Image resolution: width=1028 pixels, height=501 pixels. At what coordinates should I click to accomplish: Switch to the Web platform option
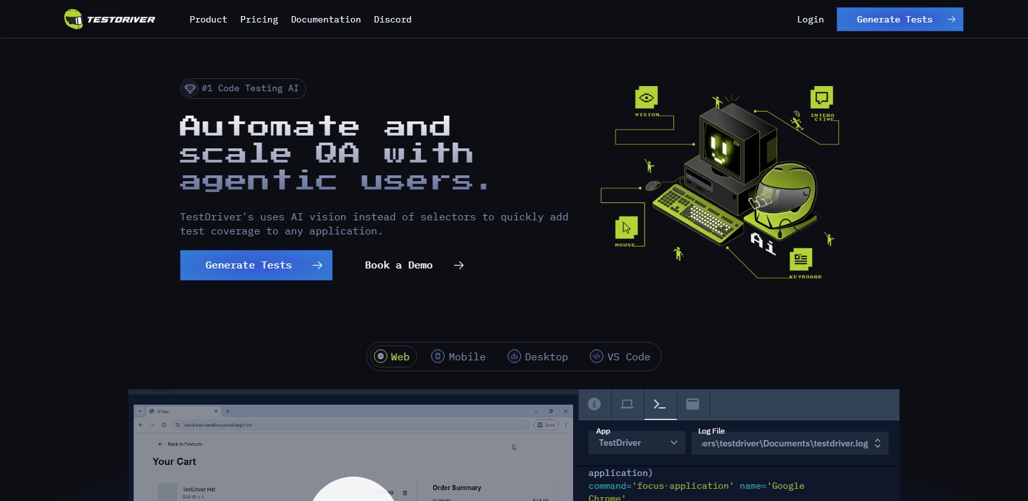392,356
